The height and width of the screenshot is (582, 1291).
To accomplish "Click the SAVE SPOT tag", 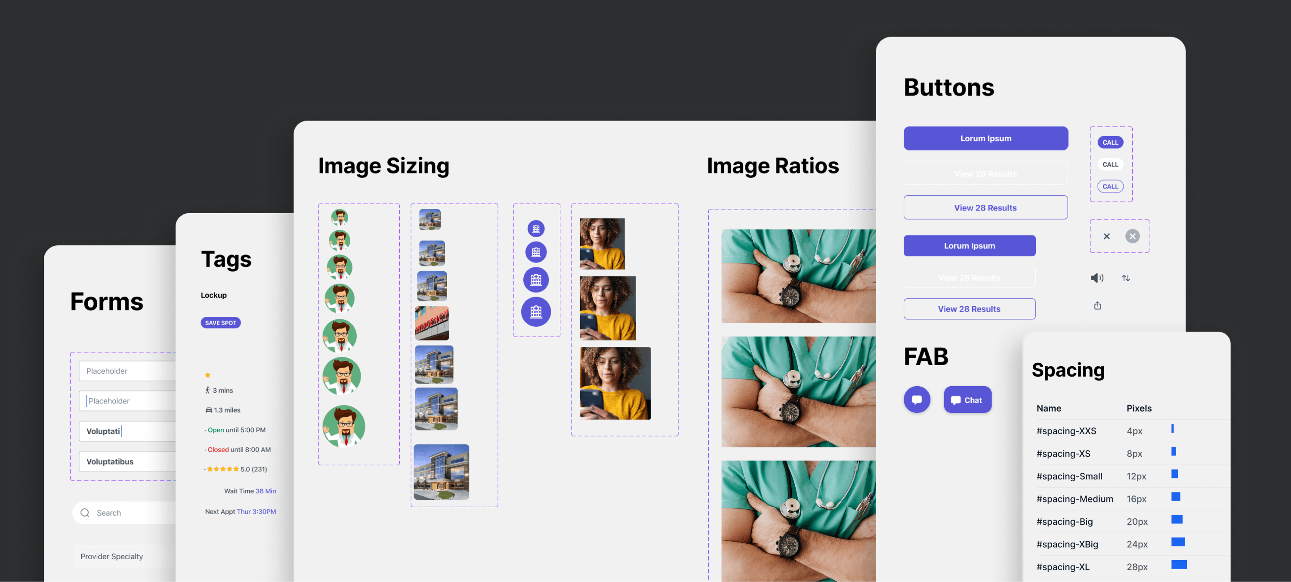I will pos(220,323).
